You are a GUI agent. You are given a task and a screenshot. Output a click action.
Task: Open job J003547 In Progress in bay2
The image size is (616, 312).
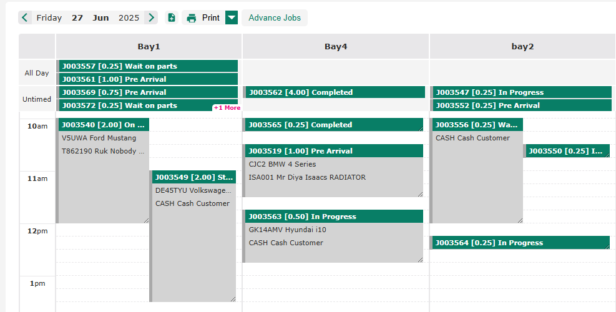[522, 92]
